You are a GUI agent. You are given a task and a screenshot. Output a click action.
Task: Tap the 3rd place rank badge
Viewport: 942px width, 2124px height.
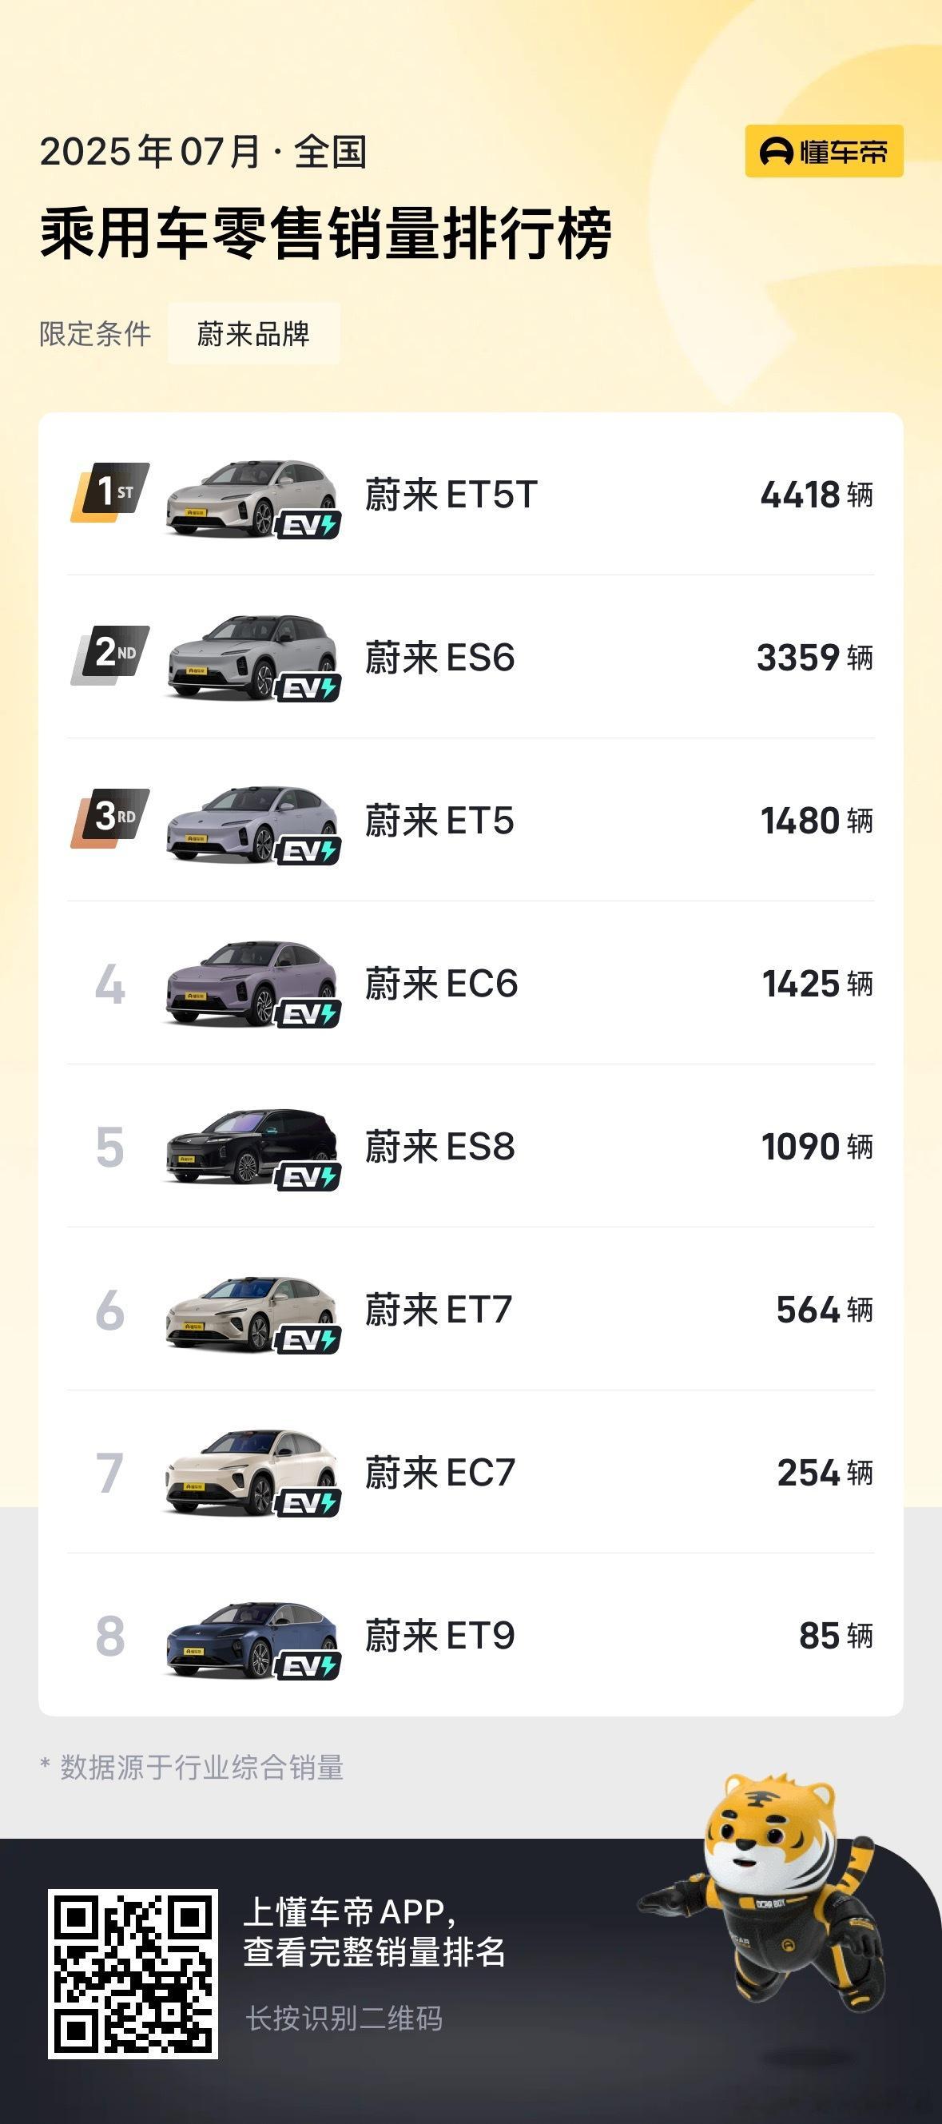click(x=109, y=817)
